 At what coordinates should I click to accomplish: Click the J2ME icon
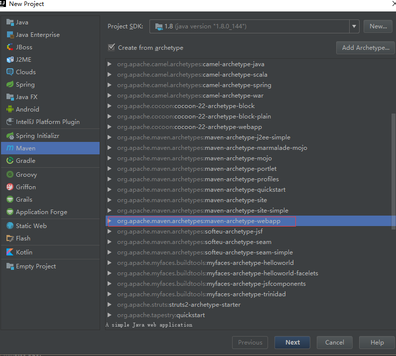(10, 60)
